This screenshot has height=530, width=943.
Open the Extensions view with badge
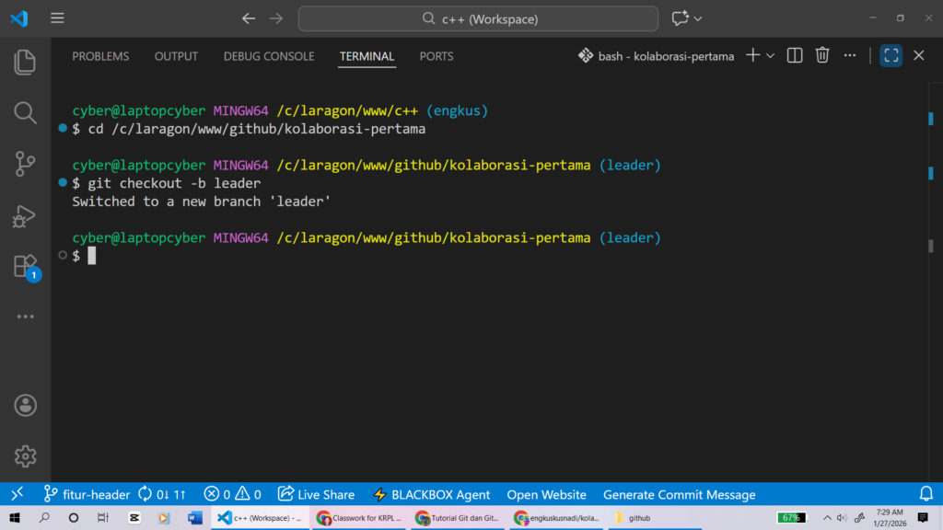tap(25, 267)
